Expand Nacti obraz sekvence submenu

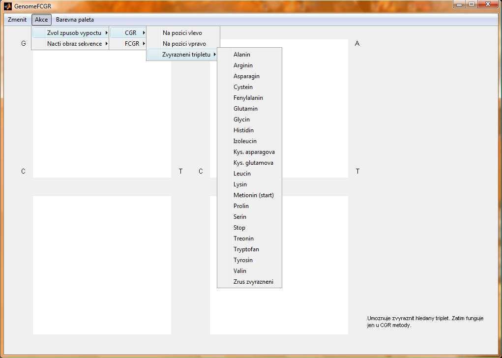(x=70, y=44)
